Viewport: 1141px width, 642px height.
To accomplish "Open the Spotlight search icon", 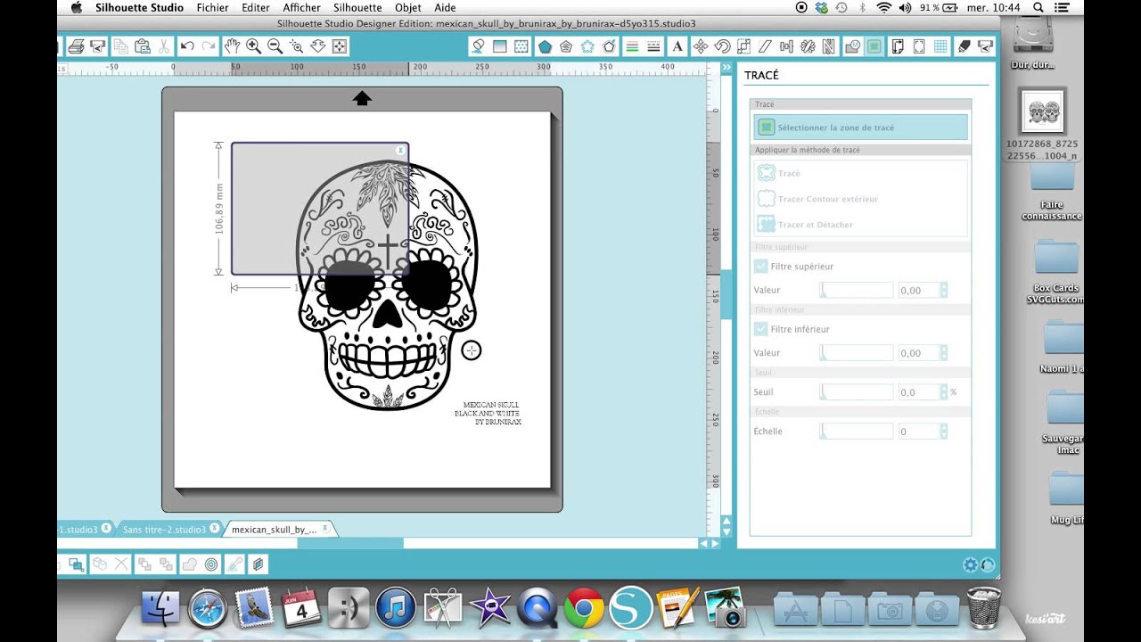I will (1039, 7).
